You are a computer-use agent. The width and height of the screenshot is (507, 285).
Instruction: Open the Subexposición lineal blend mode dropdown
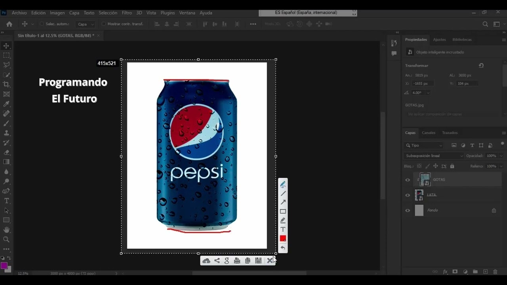click(434, 156)
